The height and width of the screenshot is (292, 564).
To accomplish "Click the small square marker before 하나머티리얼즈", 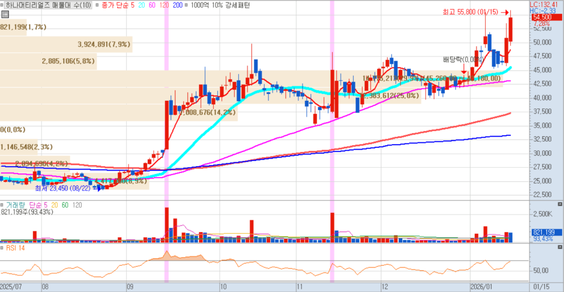I will (3, 5).
